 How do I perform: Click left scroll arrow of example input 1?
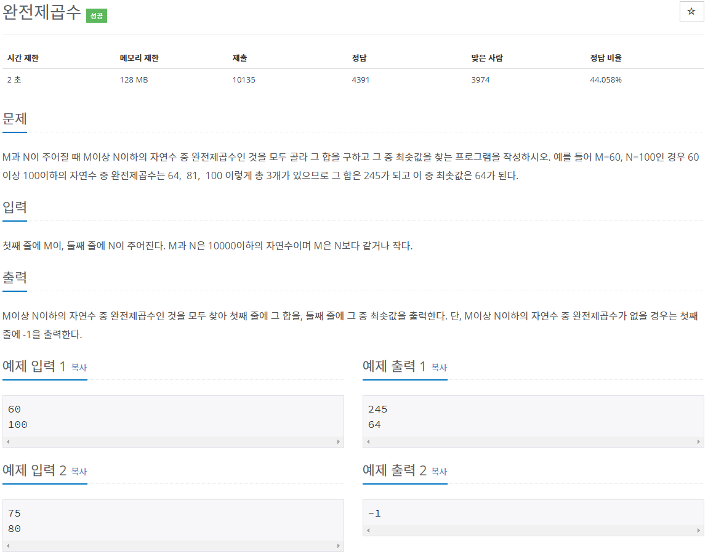pyautogui.click(x=7, y=441)
